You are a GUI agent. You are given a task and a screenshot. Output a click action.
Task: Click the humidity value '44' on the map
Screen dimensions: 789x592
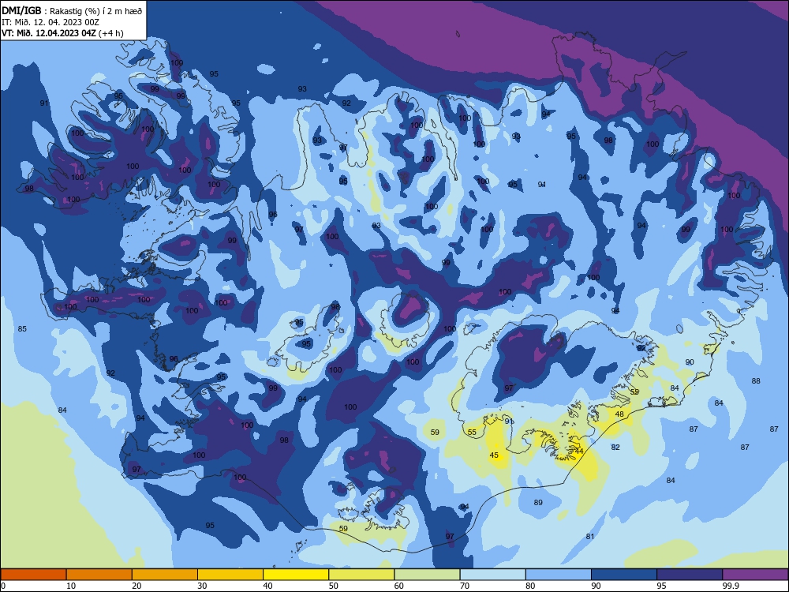(x=579, y=451)
